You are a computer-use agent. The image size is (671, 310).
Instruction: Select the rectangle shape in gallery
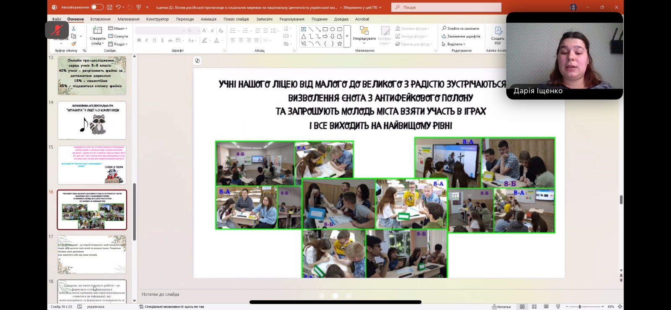[x=325, y=29]
